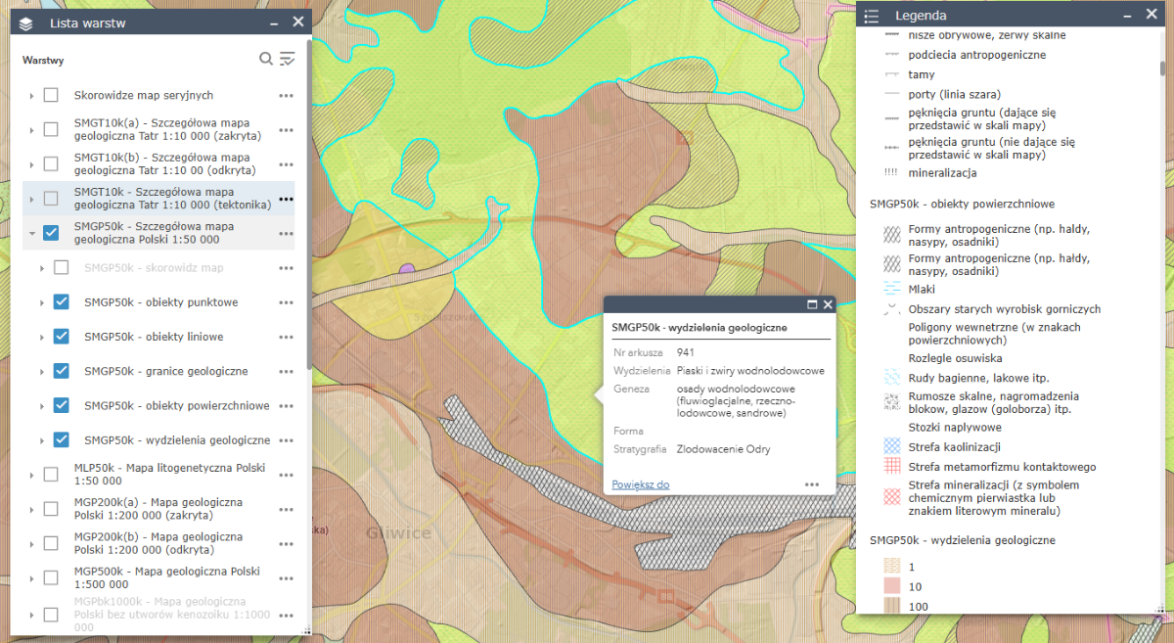The width and height of the screenshot is (1174, 643).
Task: Click the search icon in layer list
Action: (265, 59)
